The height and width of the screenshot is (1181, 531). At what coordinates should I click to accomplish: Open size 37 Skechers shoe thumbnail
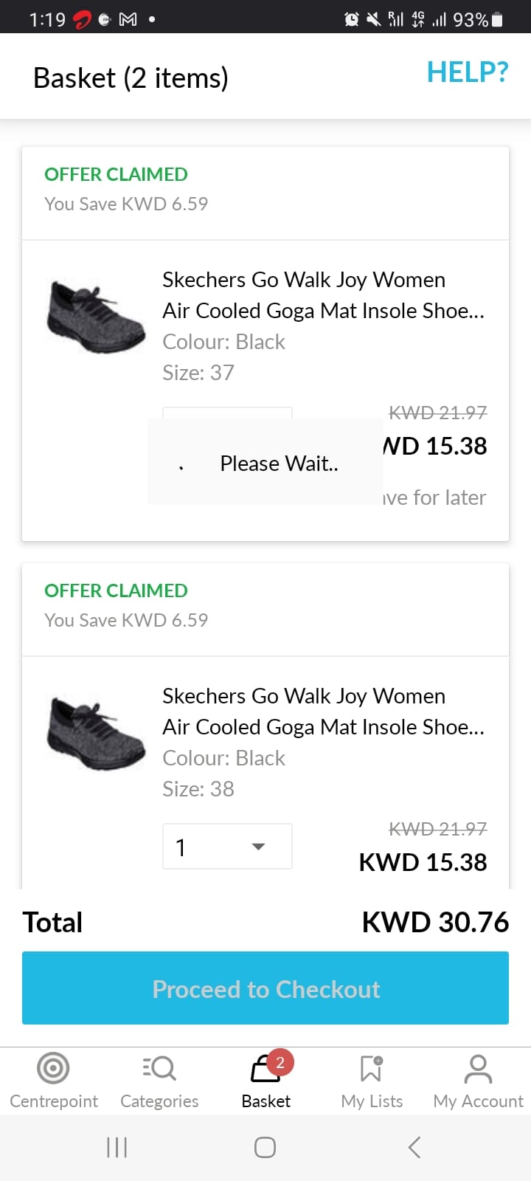[96, 317]
